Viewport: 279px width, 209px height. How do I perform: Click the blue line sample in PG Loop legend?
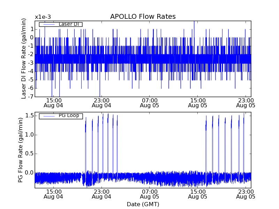point(48,116)
